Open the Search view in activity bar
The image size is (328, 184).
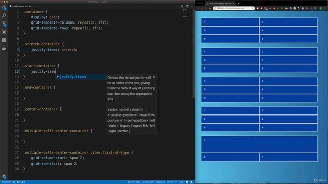tap(4, 15)
